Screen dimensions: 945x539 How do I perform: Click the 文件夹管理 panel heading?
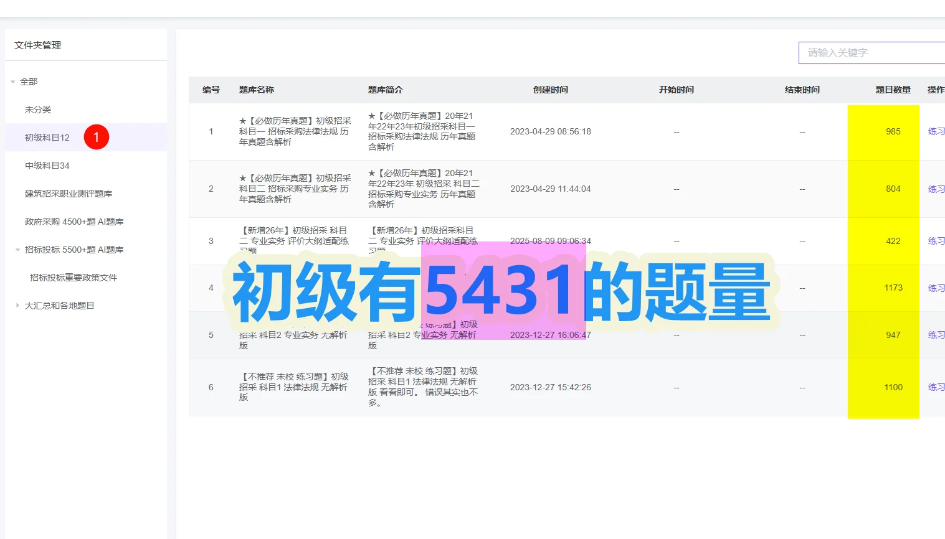[x=36, y=44]
